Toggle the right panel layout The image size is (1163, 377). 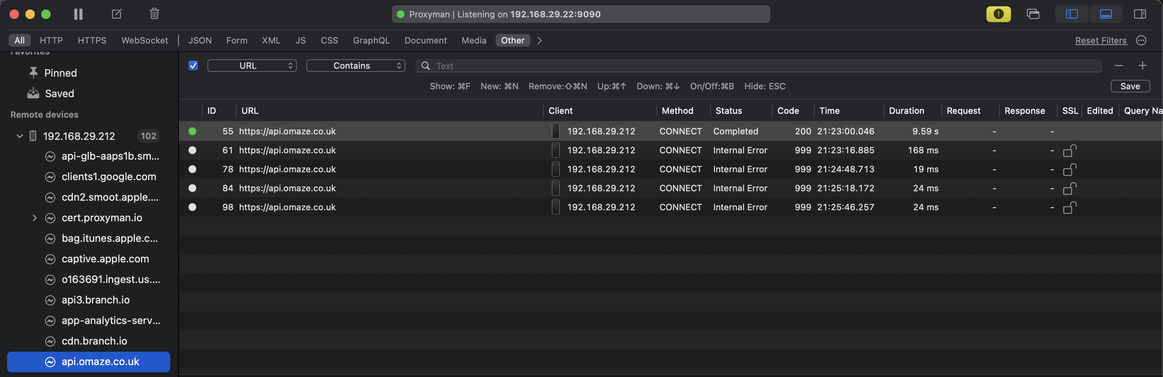point(1140,14)
